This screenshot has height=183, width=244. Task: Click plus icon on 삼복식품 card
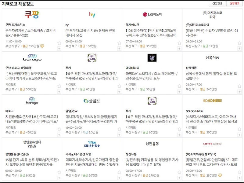click(x=239, y=92)
